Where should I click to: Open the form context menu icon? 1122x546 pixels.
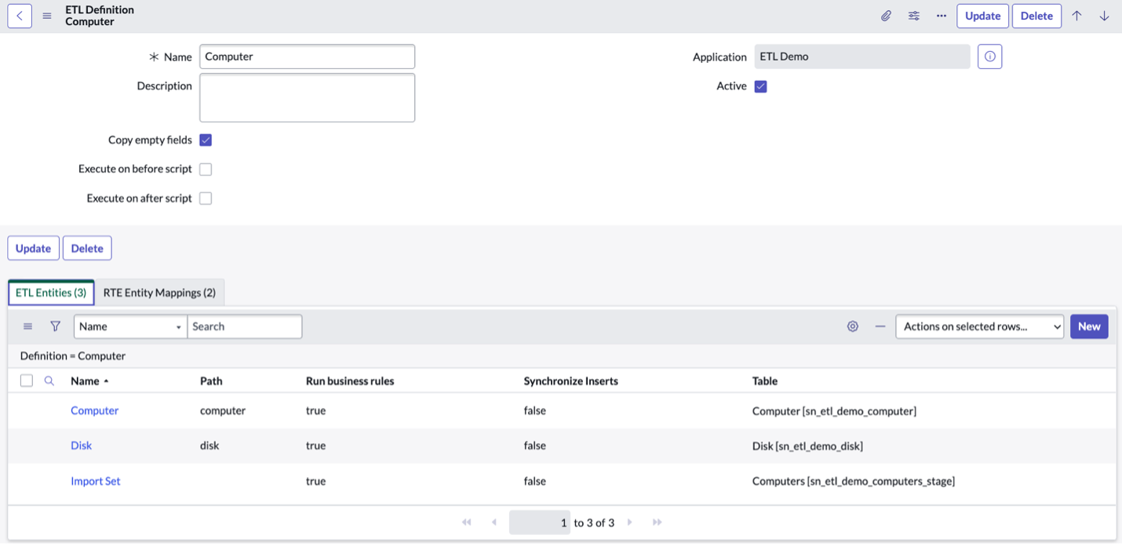tap(47, 16)
